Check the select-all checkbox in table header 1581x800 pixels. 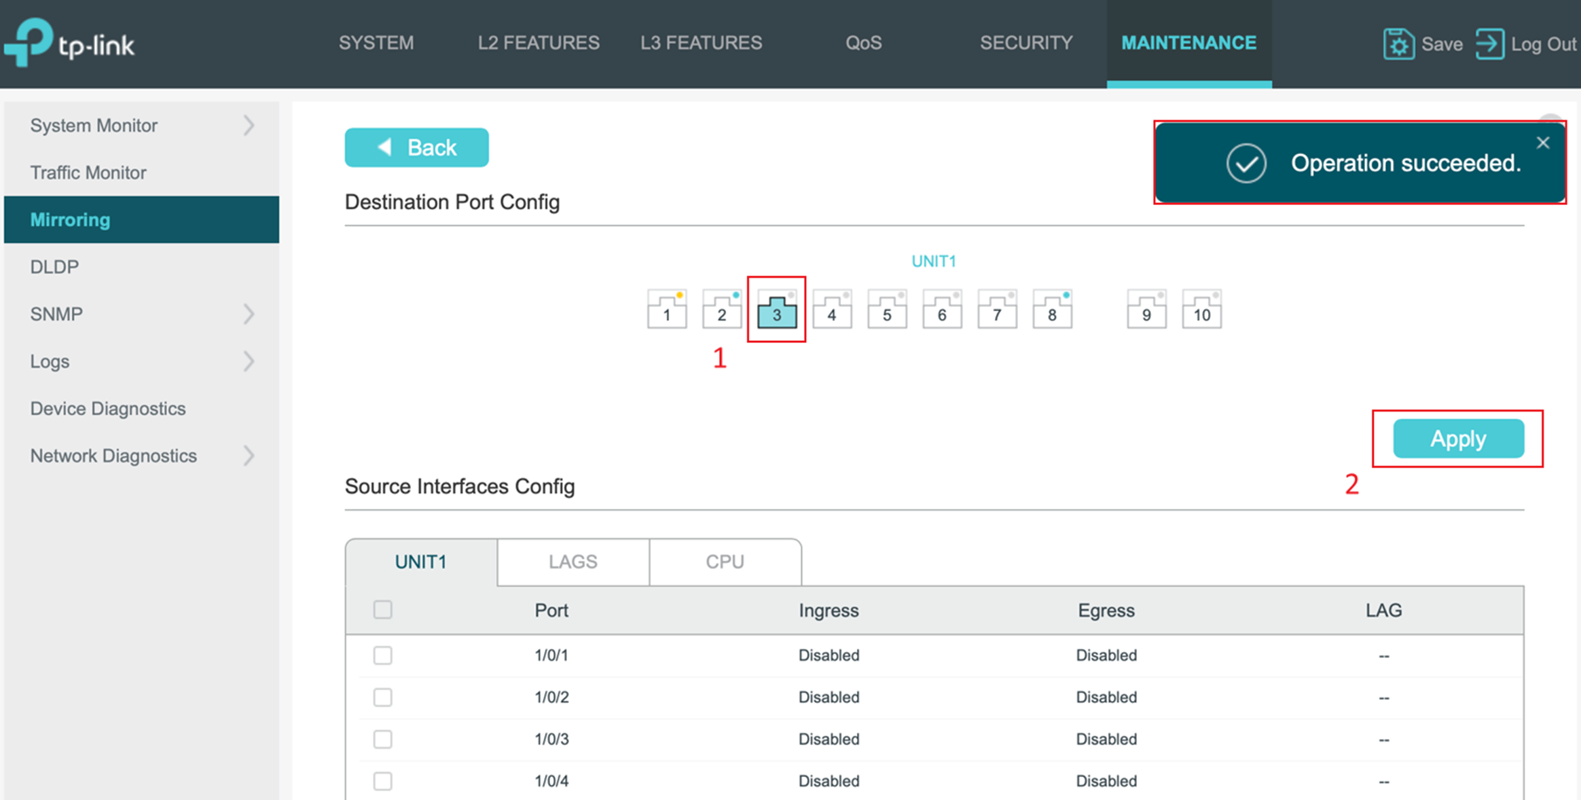click(x=382, y=610)
